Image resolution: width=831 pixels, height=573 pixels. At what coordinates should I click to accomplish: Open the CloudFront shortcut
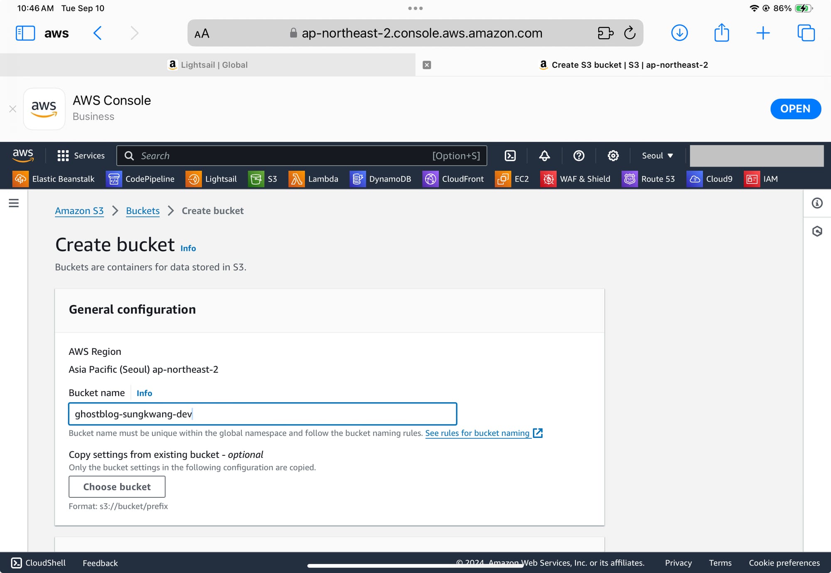point(453,179)
